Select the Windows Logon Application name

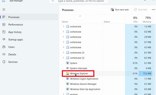point(84,79)
